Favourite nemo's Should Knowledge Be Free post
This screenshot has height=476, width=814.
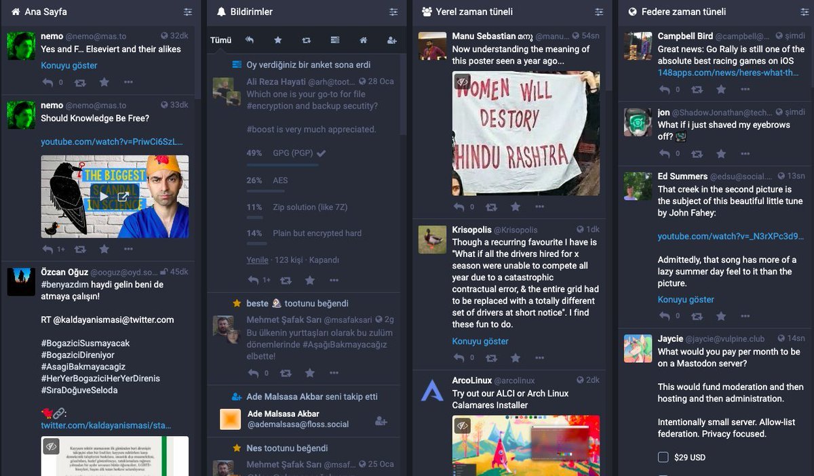104,250
